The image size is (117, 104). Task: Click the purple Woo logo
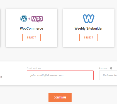(x=37, y=19)
